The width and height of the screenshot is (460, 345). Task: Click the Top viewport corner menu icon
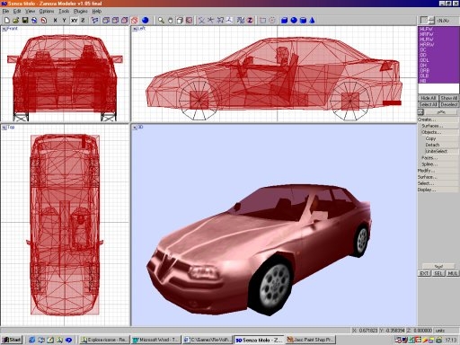click(x=4, y=128)
